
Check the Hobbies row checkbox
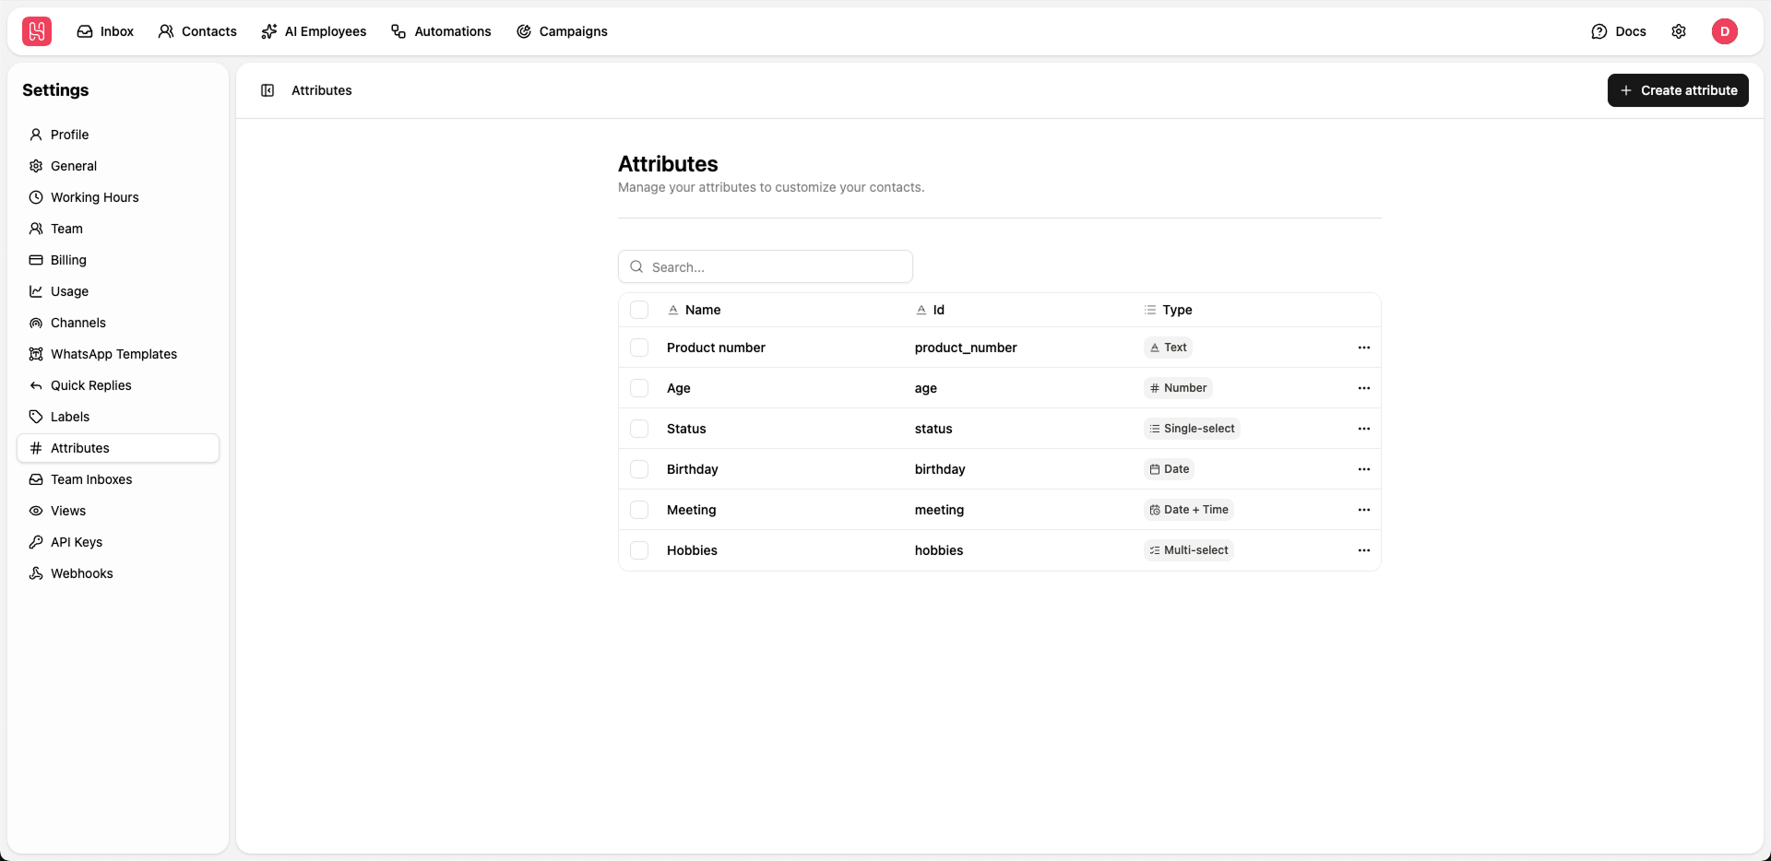tap(639, 550)
